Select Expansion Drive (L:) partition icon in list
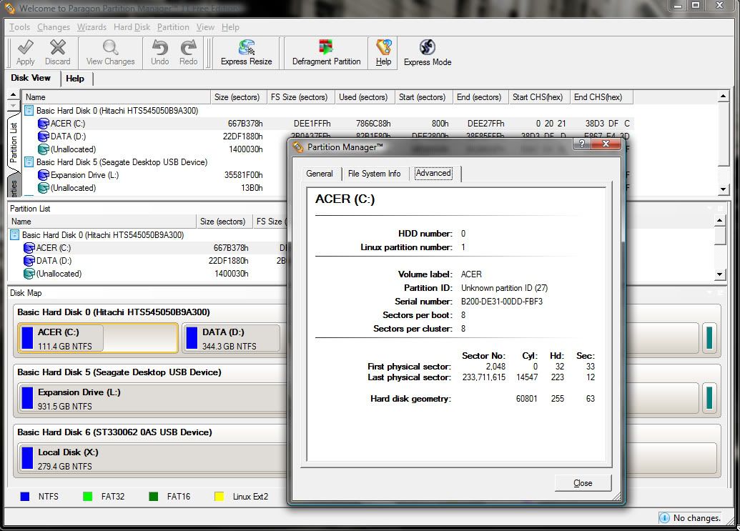The height and width of the screenshot is (531, 740). [44, 175]
